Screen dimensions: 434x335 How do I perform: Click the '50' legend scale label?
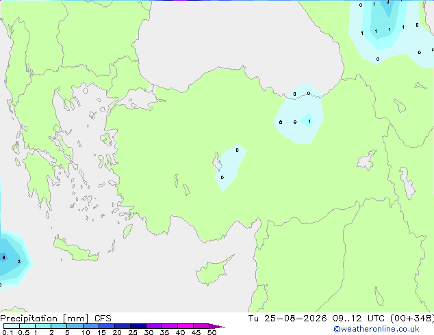tap(212, 332)
